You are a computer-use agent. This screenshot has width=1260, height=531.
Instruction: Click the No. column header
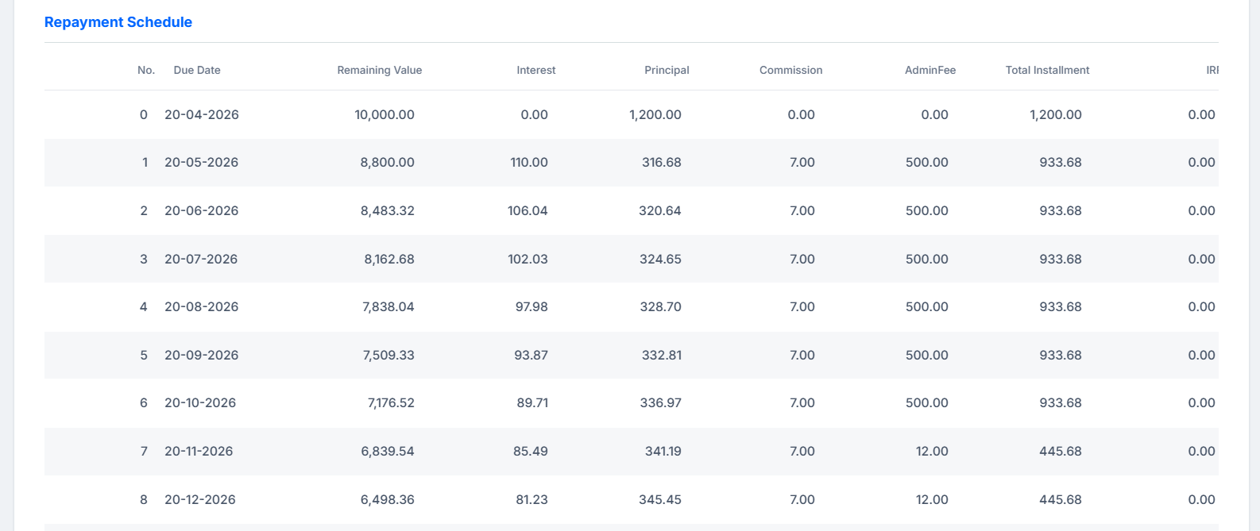(x=146, y=70)
